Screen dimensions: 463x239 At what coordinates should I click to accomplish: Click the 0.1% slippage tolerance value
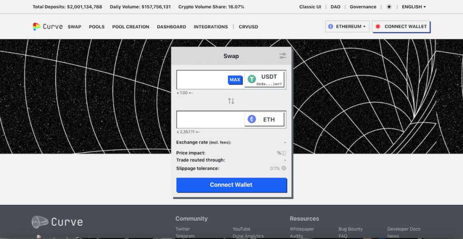pos(275,168)
